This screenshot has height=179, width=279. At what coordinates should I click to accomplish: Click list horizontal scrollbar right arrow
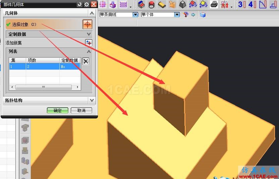pos(77,87)
